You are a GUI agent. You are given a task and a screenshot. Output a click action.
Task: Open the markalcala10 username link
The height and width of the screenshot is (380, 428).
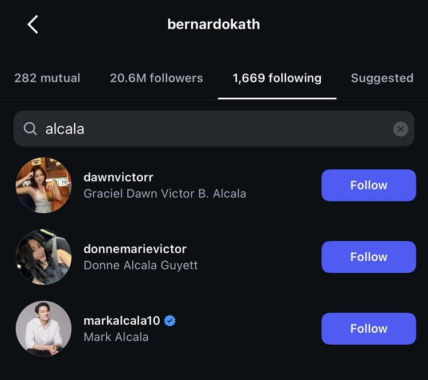coord(122,321)
